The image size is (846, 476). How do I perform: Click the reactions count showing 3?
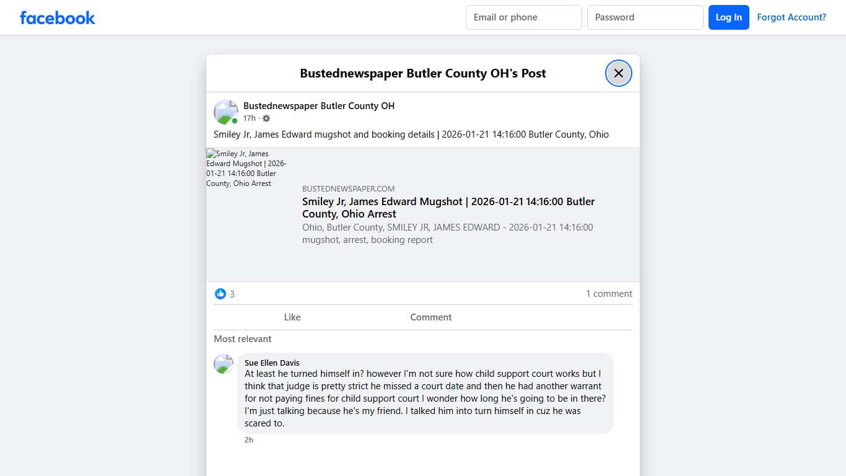pos(231,293)
